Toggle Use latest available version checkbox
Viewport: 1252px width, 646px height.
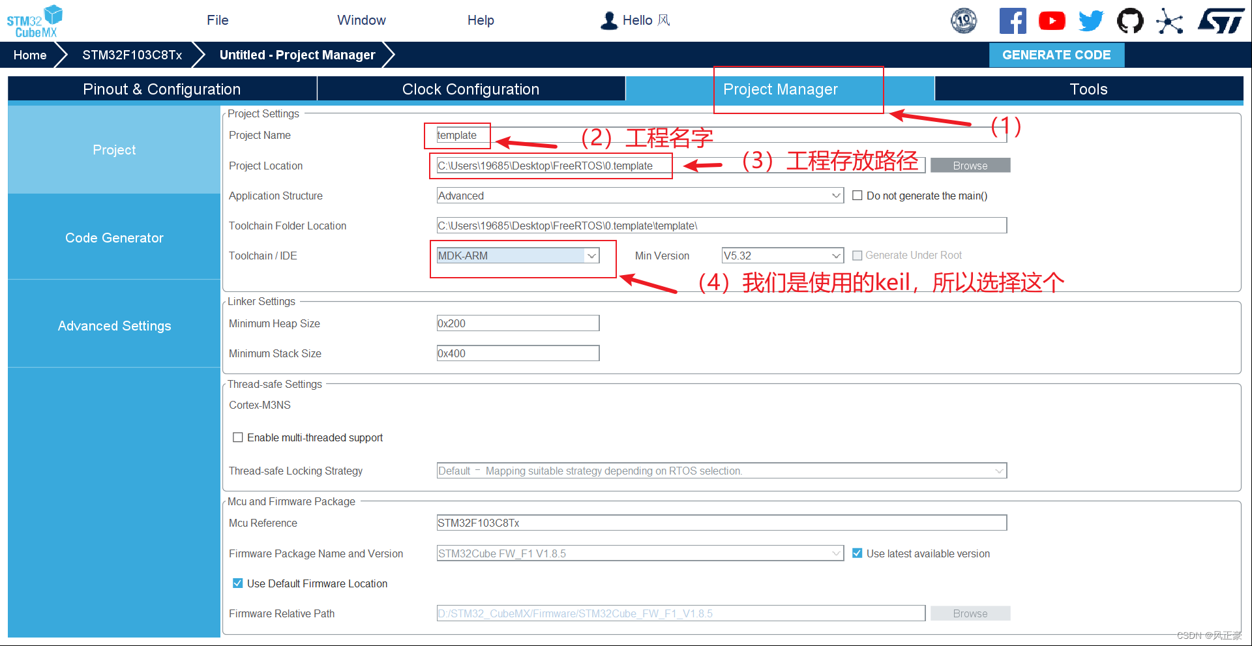click(x=857, y=553)
